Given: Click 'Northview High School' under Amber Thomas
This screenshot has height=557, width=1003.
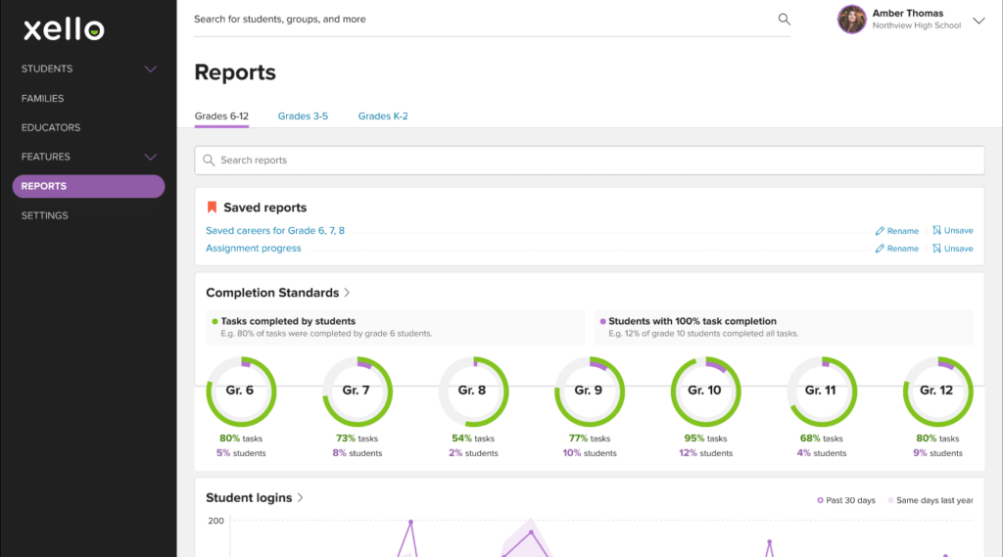Looking at the screenshot, I should pos(916,26).
